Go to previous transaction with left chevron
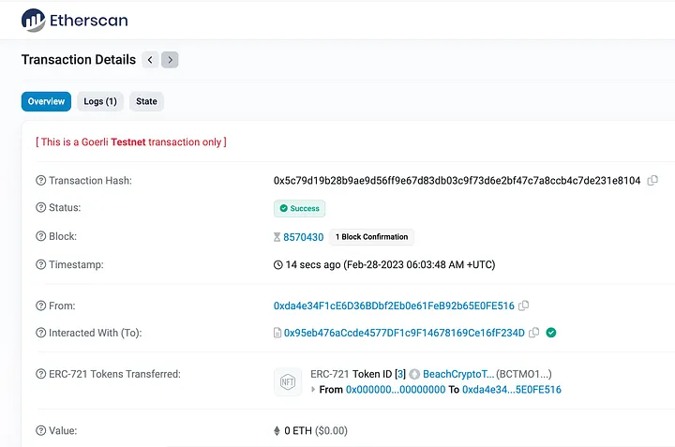The image size is (675, 447). pyautogui.click(x=151, y=60)
